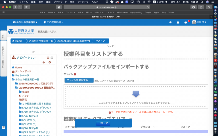Open the ブックマーク menu
The image size is (218, 136).
[60, 2]
